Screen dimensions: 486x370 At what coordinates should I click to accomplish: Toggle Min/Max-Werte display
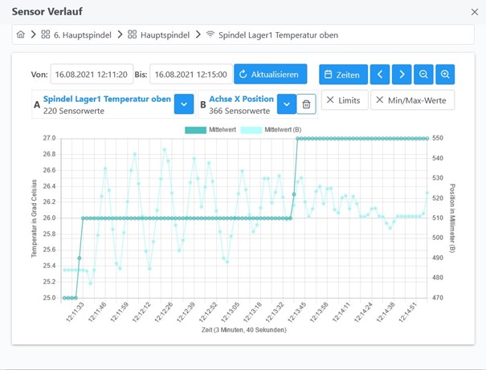point(413,100)
